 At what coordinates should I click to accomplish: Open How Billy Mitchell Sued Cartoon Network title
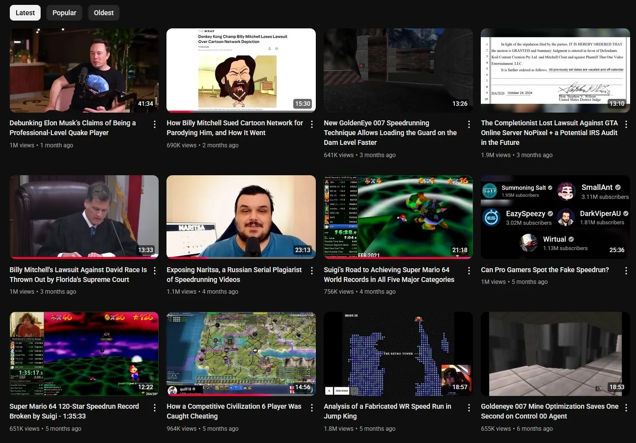pos(235,128)
